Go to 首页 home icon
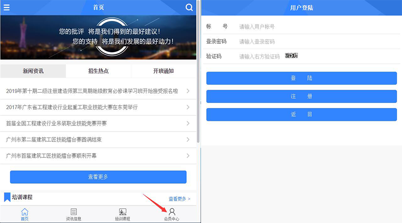The width and height of the screenshot is (402, 223). [25, 214]
